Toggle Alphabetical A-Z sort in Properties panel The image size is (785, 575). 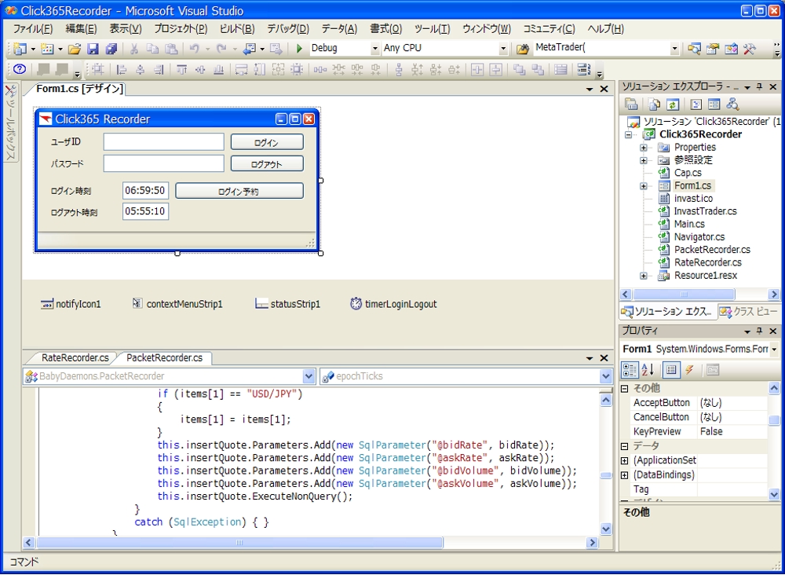[648, 370]
